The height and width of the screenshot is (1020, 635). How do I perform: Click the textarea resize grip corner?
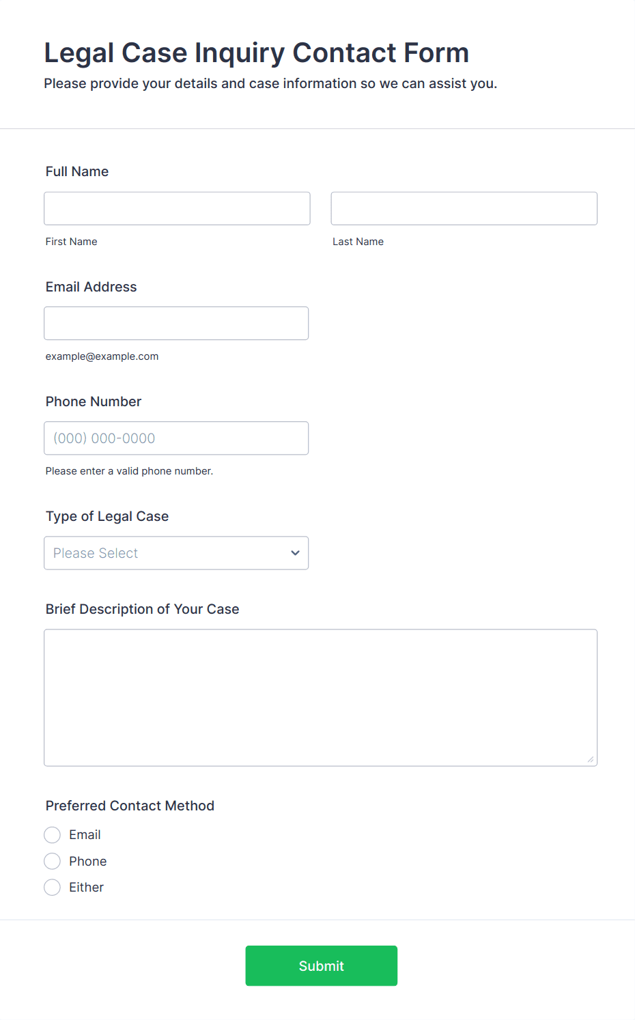point(591,759)
